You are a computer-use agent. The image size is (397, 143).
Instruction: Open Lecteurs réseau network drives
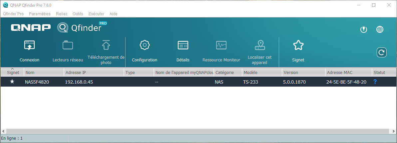point(68,45)
